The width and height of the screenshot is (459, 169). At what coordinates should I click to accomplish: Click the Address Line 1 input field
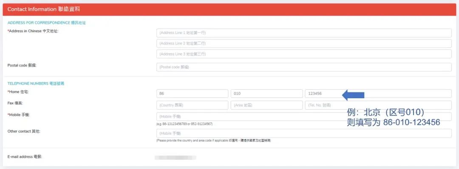[304, 33]
